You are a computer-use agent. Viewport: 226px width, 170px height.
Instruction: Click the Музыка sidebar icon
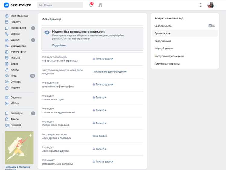pos(7,58)
